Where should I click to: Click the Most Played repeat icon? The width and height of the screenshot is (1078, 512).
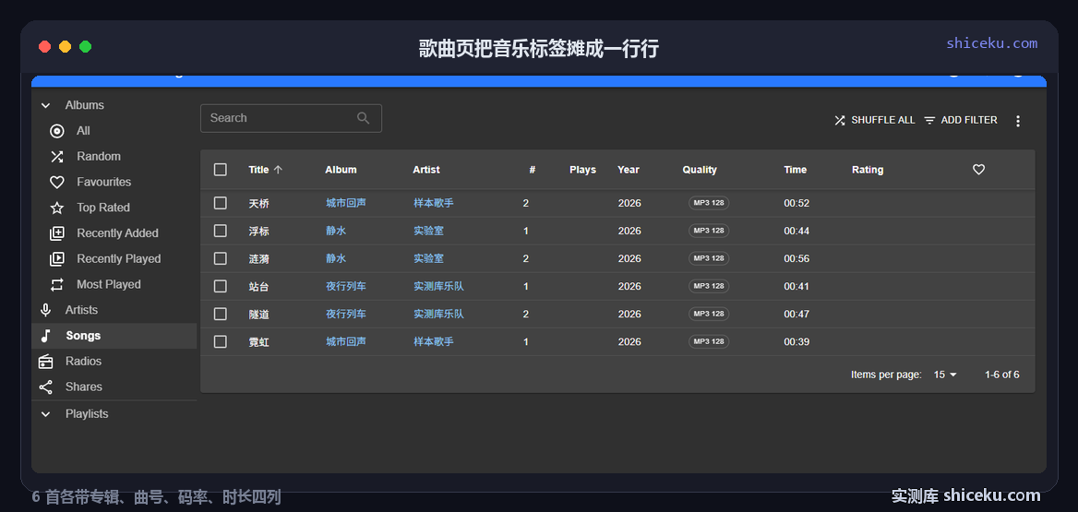[57, 284]
